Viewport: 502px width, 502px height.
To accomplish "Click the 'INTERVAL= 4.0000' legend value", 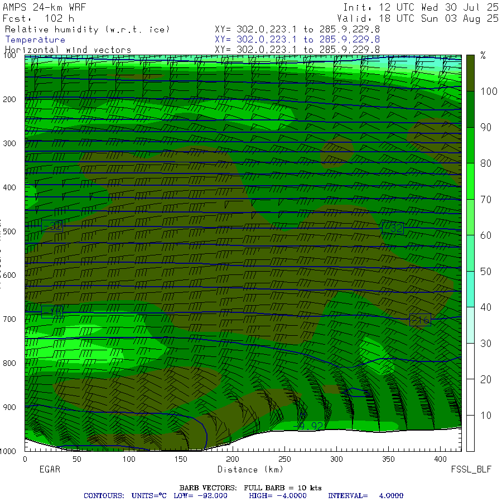I will (365, 496).
